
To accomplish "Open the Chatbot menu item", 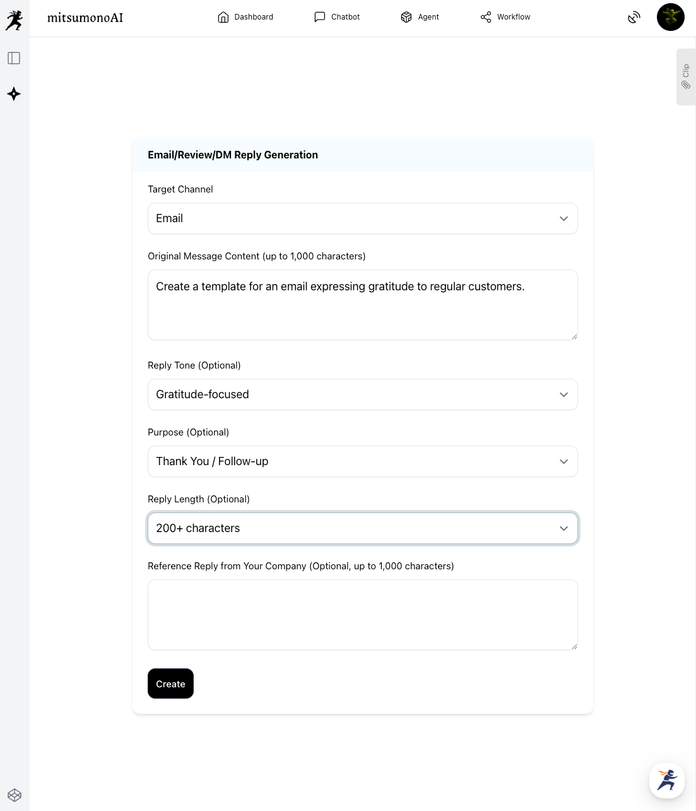I will (337, 17).
